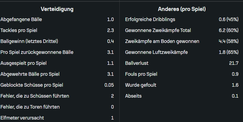
Task: Click the Anderes (pro Spiel) heading
Action: [182, 9]
